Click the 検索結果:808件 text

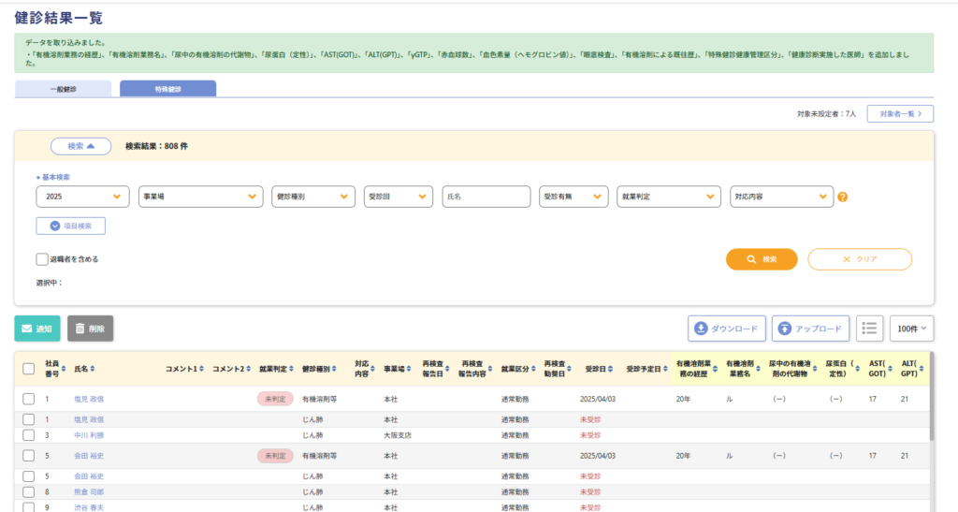156,146
